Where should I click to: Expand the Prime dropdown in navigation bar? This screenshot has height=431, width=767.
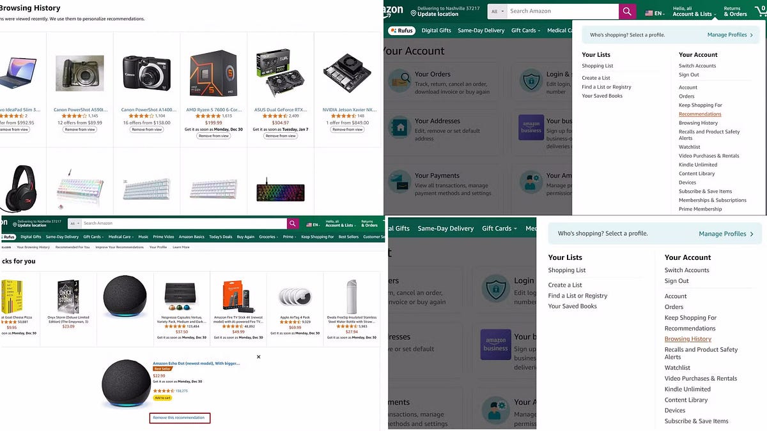click(290, 237)
